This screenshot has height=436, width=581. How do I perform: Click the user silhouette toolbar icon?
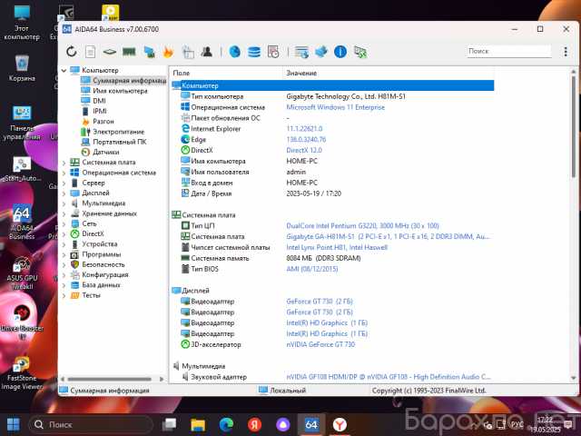207,52
